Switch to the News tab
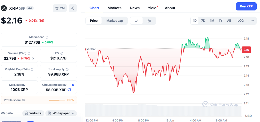This screenshot has height=122, width=260. click(x=135, y=8)
